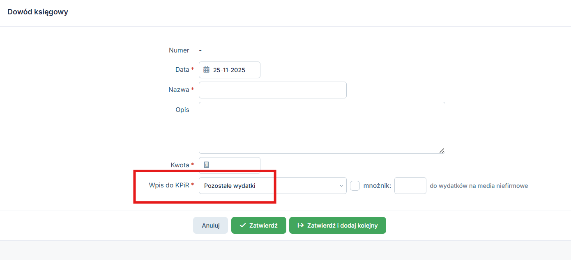The image size is (571, 260).
Task: Focus the Kwota amount field
Action: (x=235, y=165)
